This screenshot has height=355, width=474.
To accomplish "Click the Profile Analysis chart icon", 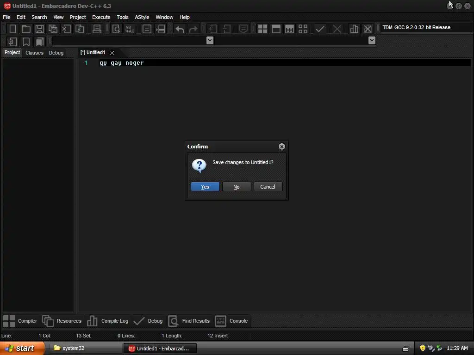I will (354, 29).
